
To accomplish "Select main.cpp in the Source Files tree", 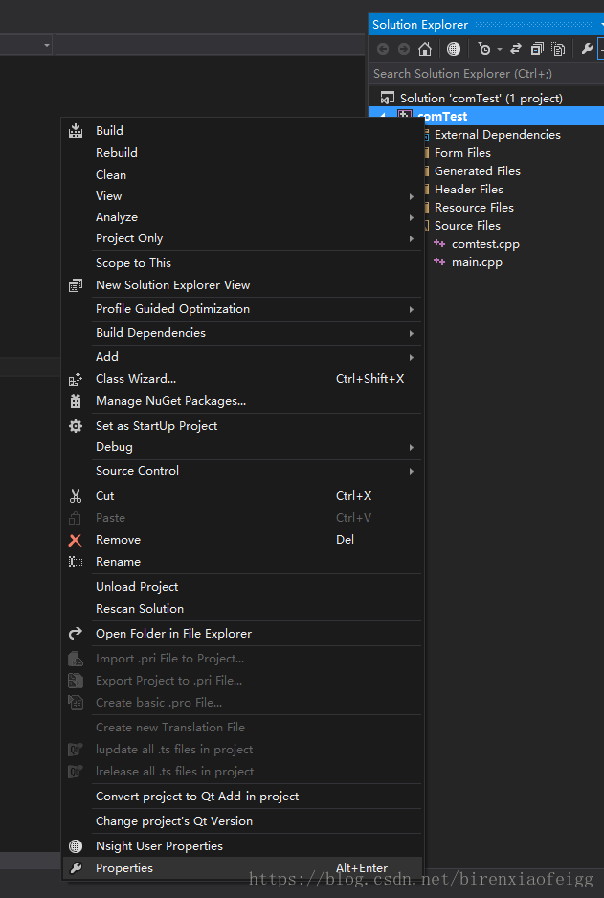I will (x=477, y=262).
